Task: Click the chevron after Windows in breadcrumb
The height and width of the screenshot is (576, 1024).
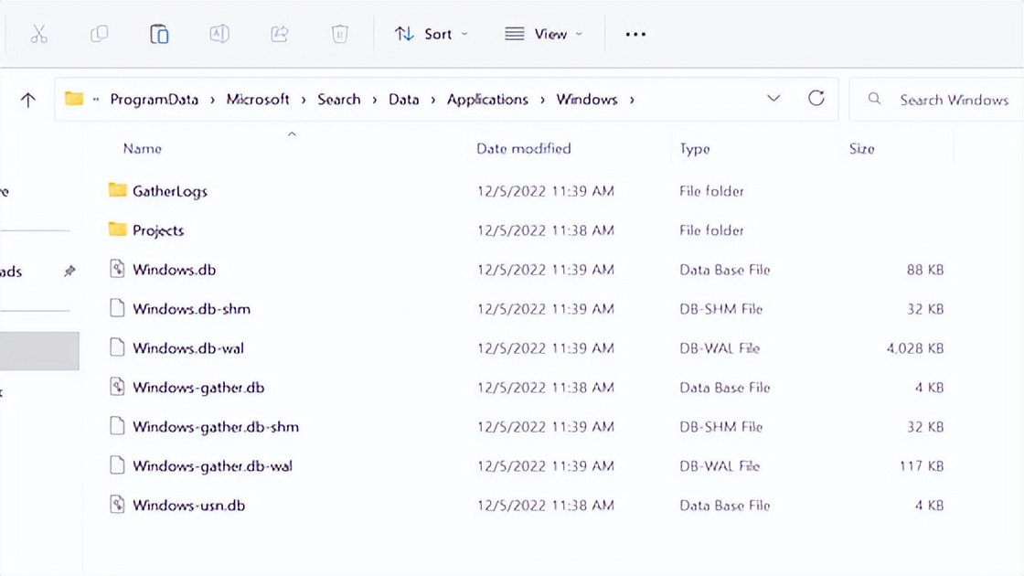Action: tap(632, 99)
